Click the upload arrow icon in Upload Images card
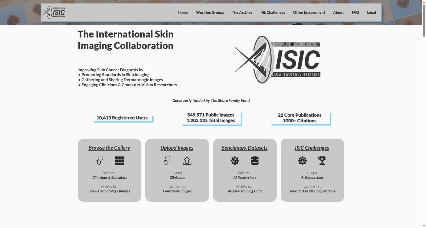Viewport: 426px width, 228px height. point(187,161)
